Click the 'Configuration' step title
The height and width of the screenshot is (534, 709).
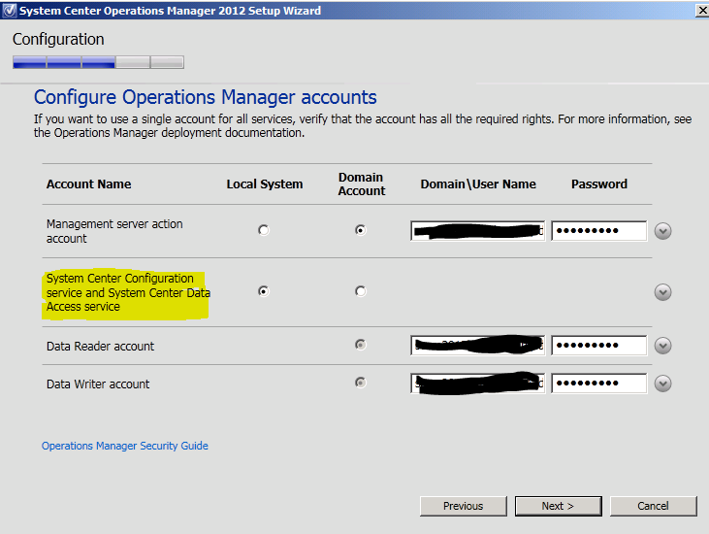pyautogui.click(x=58, y=40)
